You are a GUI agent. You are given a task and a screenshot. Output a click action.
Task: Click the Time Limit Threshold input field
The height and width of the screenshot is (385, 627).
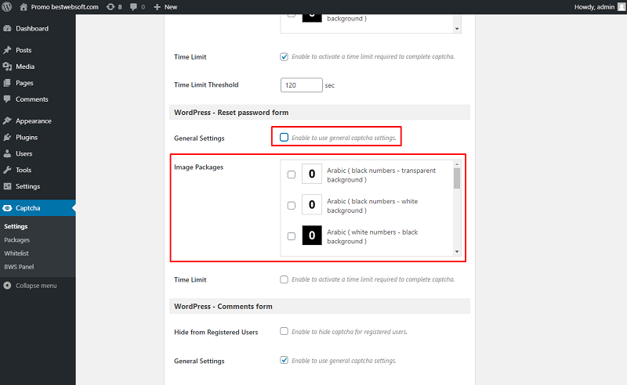pos(302,85)
